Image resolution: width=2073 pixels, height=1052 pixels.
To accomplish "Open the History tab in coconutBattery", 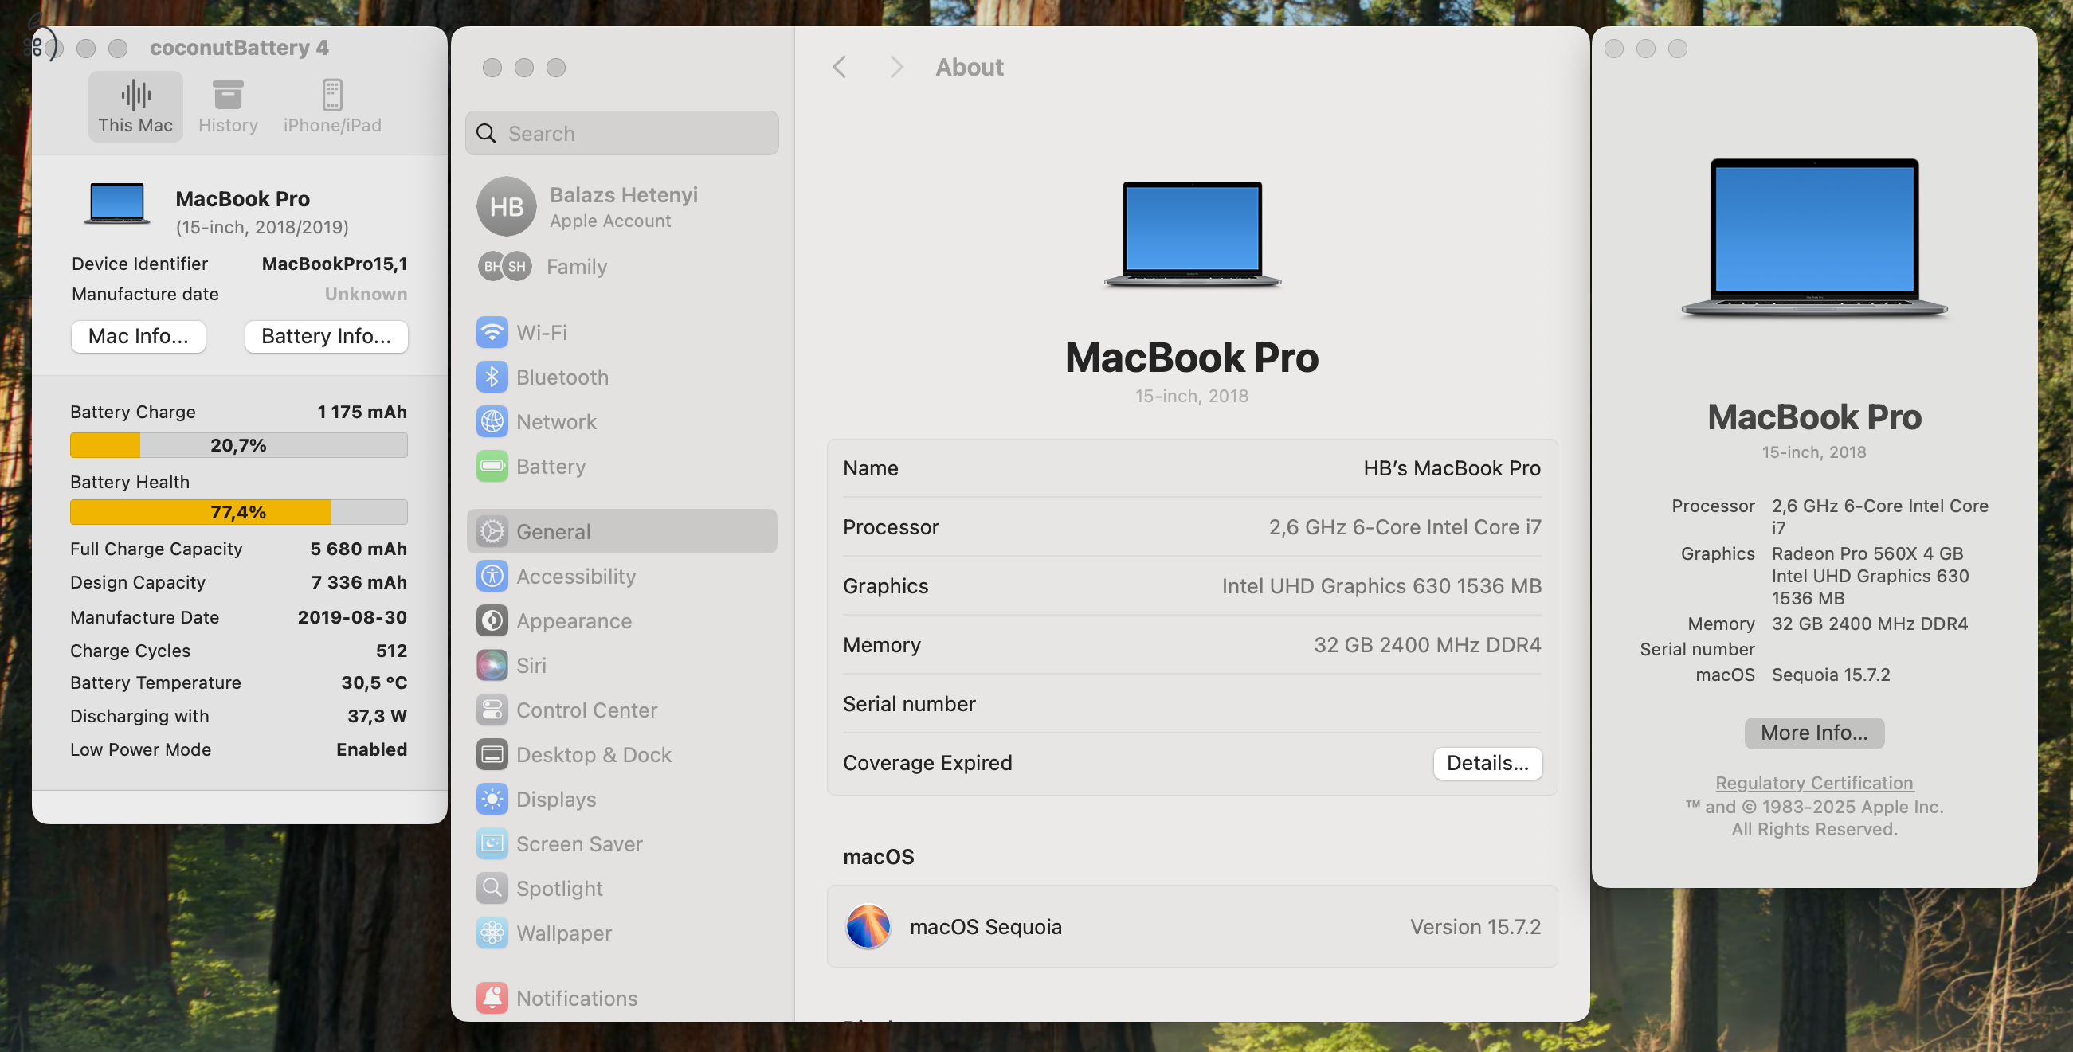I will click(x=228, y=105).
